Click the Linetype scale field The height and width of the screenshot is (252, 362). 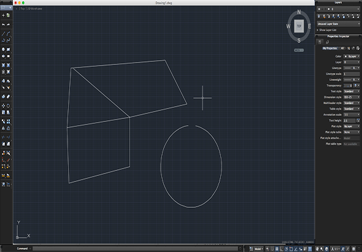(352, 74)
